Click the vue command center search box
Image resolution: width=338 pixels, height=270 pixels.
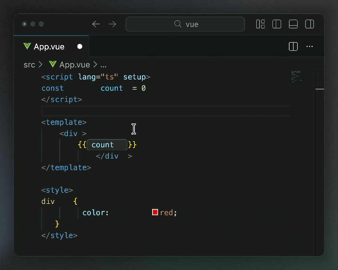(185, 24)
